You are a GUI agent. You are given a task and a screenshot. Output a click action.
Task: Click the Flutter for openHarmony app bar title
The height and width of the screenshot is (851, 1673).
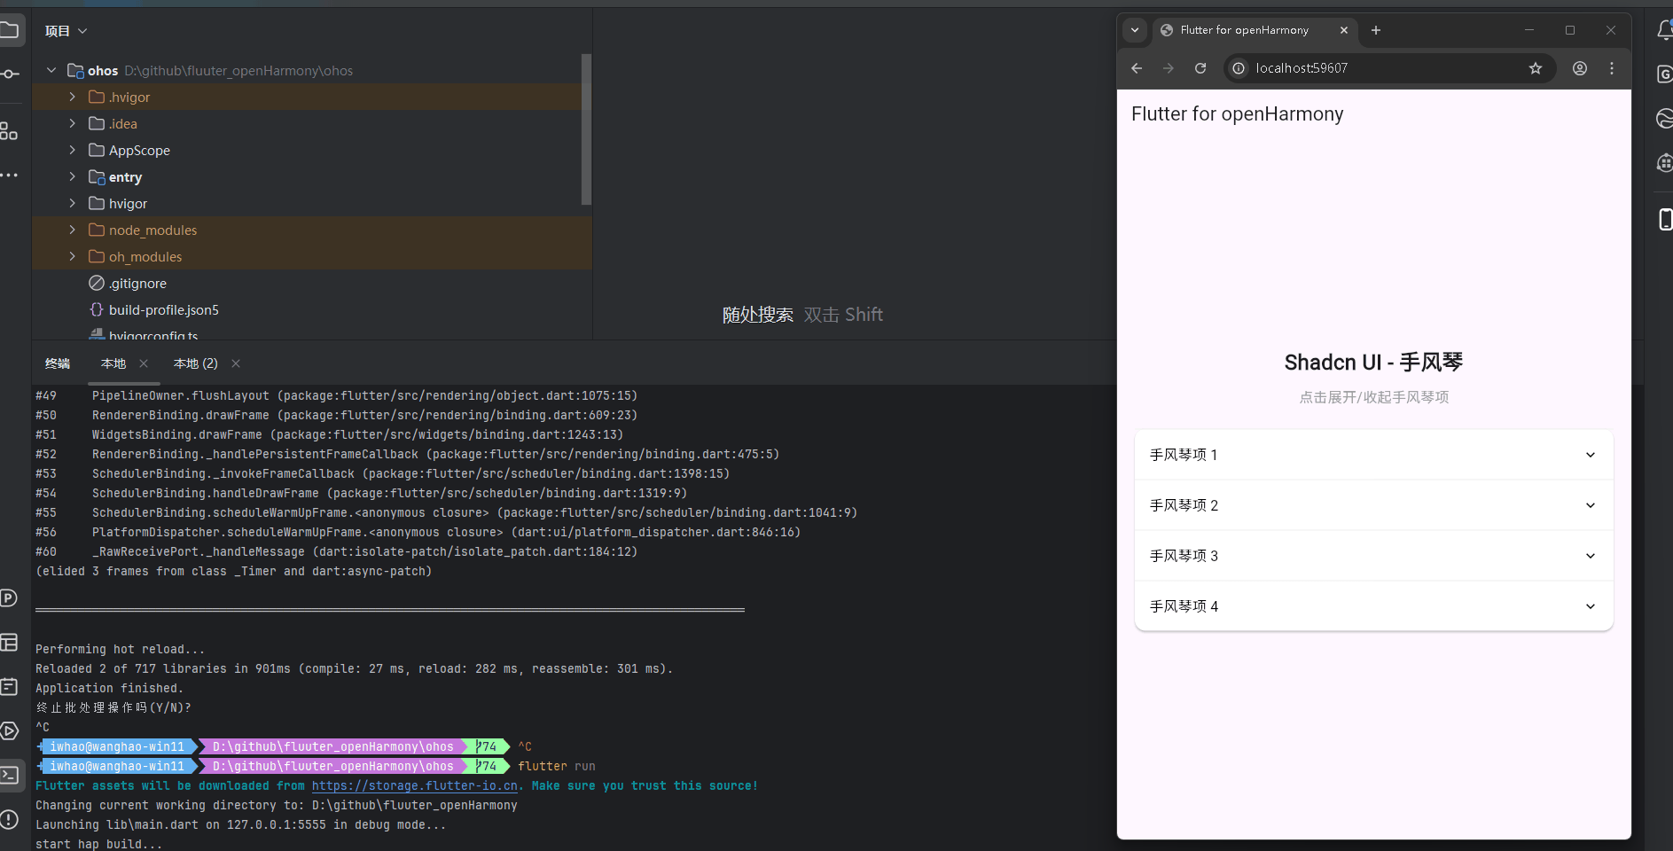pyautogui.click(x=1237, y=114)
